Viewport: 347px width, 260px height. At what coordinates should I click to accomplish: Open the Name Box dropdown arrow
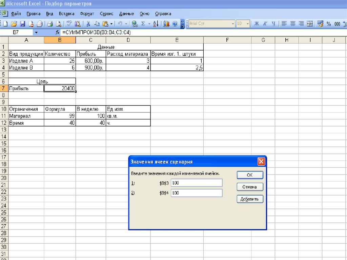coord(36,33)
